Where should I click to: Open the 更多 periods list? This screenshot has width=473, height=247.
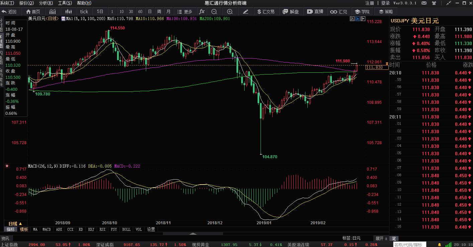185,11
